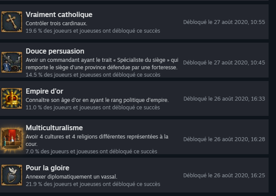Click the Pour la gloire title

coord(48,168)
